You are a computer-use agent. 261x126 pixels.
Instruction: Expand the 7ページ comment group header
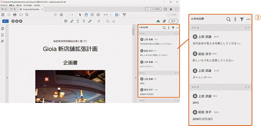159,101
